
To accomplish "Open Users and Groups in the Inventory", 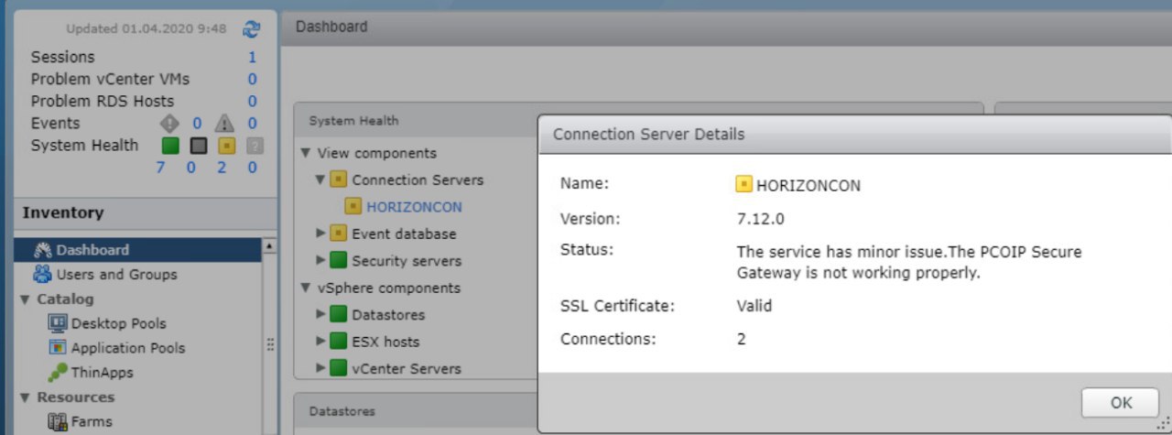I will click(x=116, y=274).
